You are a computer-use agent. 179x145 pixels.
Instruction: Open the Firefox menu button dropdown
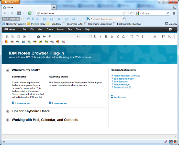[11, 2]
